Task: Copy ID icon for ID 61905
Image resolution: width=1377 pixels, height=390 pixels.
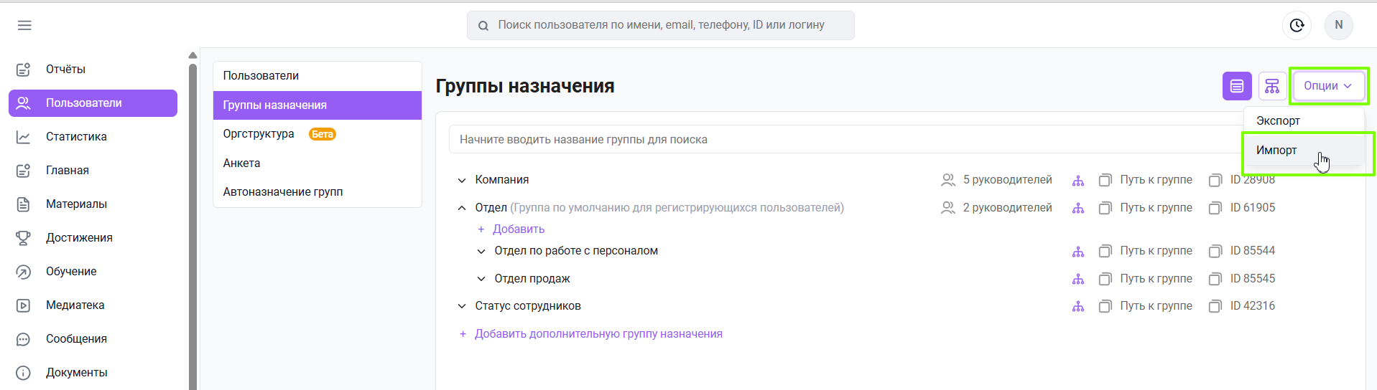Action: 1215,209
